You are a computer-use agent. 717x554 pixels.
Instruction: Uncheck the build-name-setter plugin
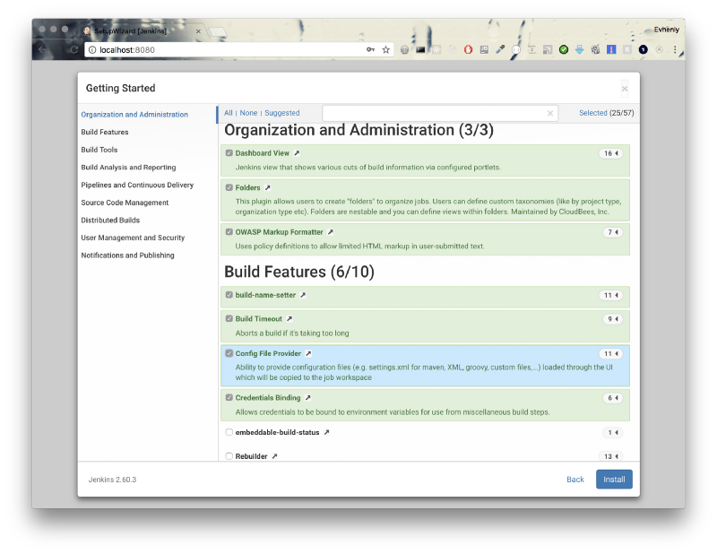[229, 295]
